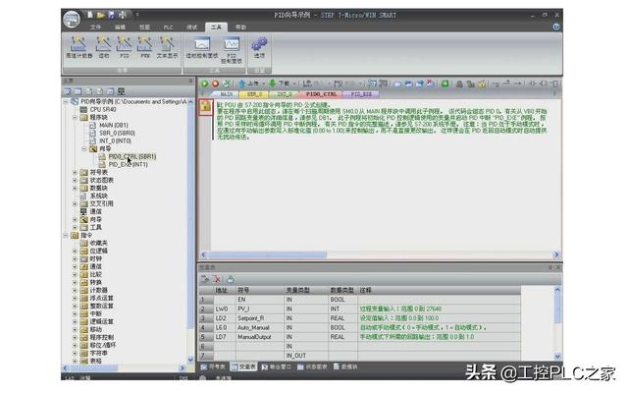Screen dimensions: 628x393
Task: Click the delete icon with red X in editor toolbar
Action: coord(430,84)
